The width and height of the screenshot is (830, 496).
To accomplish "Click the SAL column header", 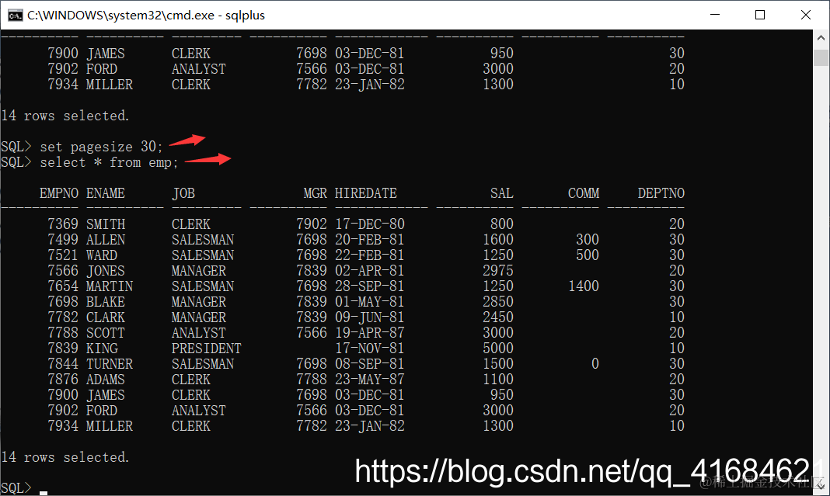I will click(x=502, y=193).
